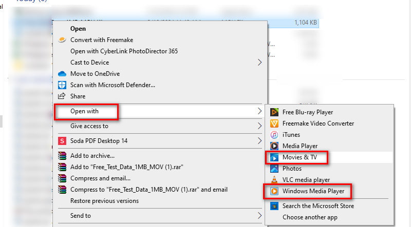Click WinRAR icon beside Add to .rar

point(62,167)
